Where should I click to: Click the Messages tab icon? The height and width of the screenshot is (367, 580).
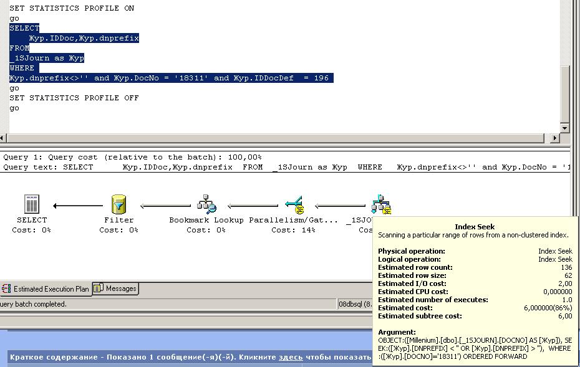pyautogui.click(x=99, y=288)
